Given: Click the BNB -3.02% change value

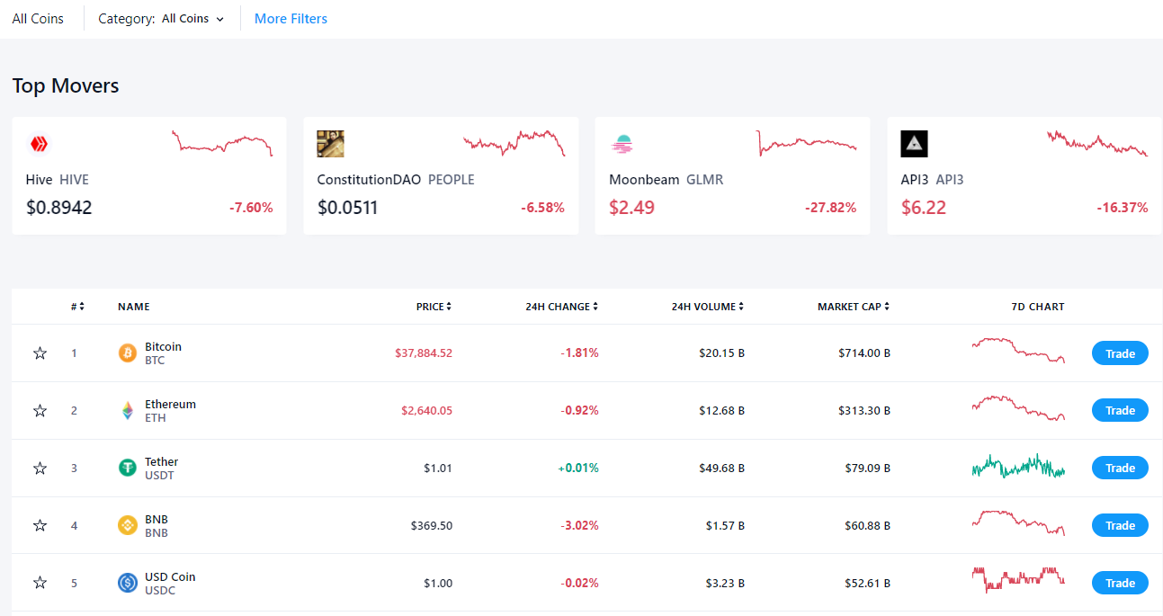Looking at the screenshot, I should point(580,525).
